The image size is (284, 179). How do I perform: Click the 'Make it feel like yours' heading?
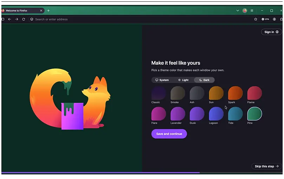pos(176,63)
